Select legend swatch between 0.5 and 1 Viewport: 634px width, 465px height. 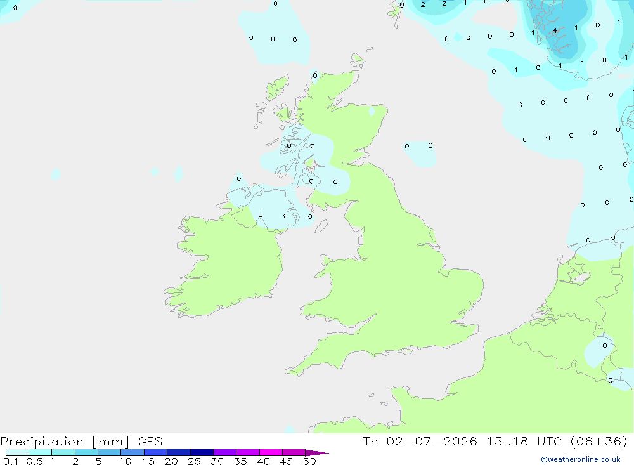pyautogui.click(x=41, y=452)
